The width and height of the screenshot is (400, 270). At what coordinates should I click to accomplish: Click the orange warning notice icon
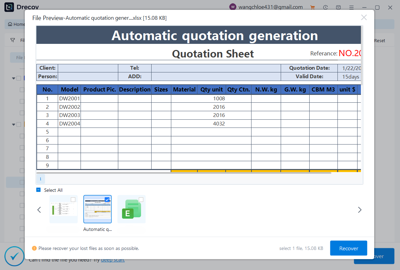point(34,249)
